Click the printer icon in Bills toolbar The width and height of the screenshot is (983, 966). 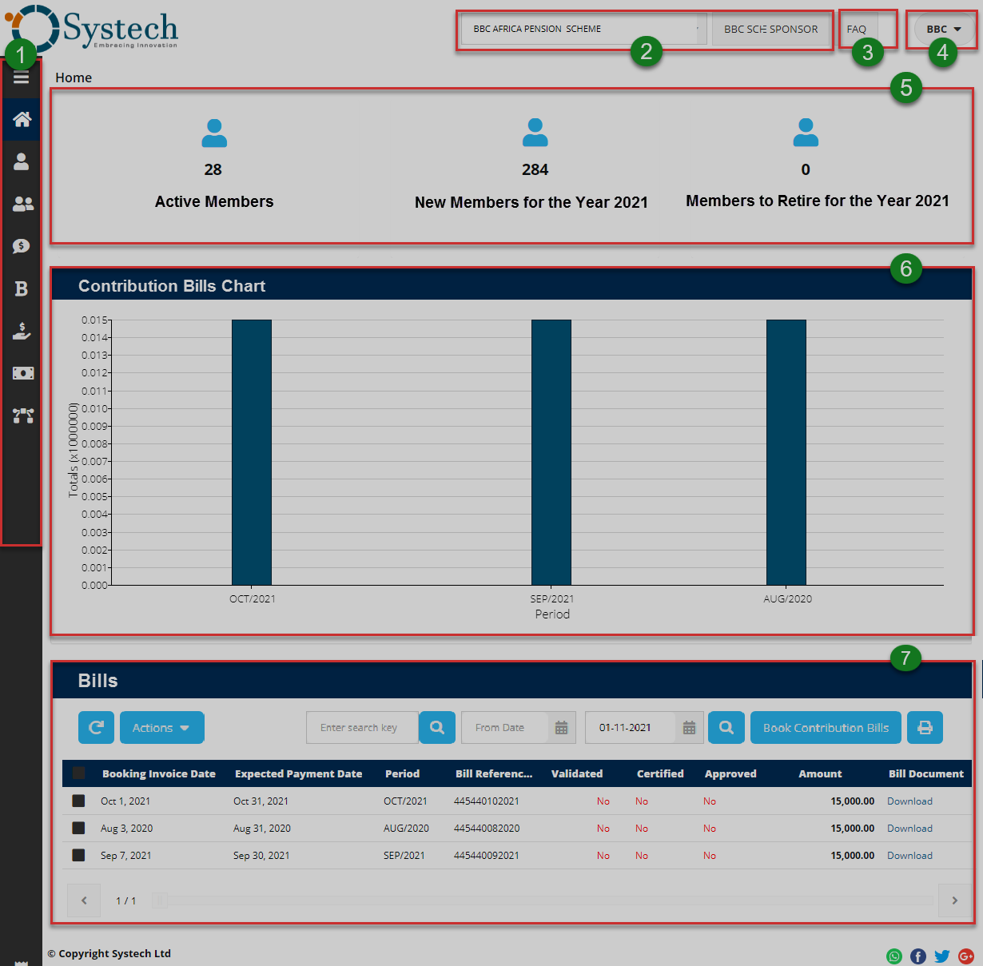point(925,728)
